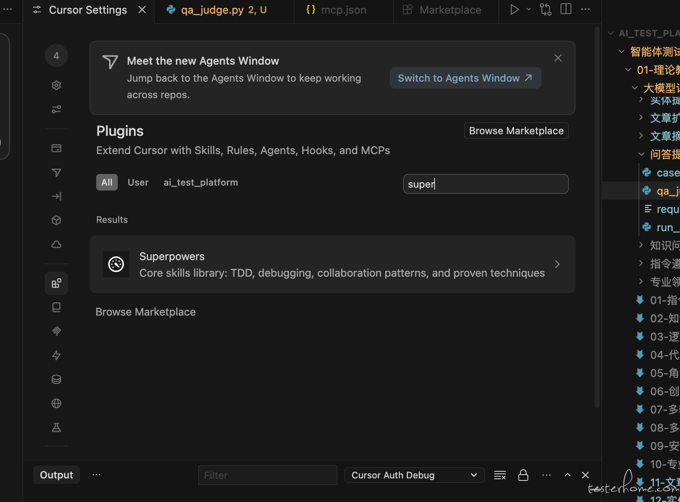Open the compare changes icon in editor toolbar

546,10
